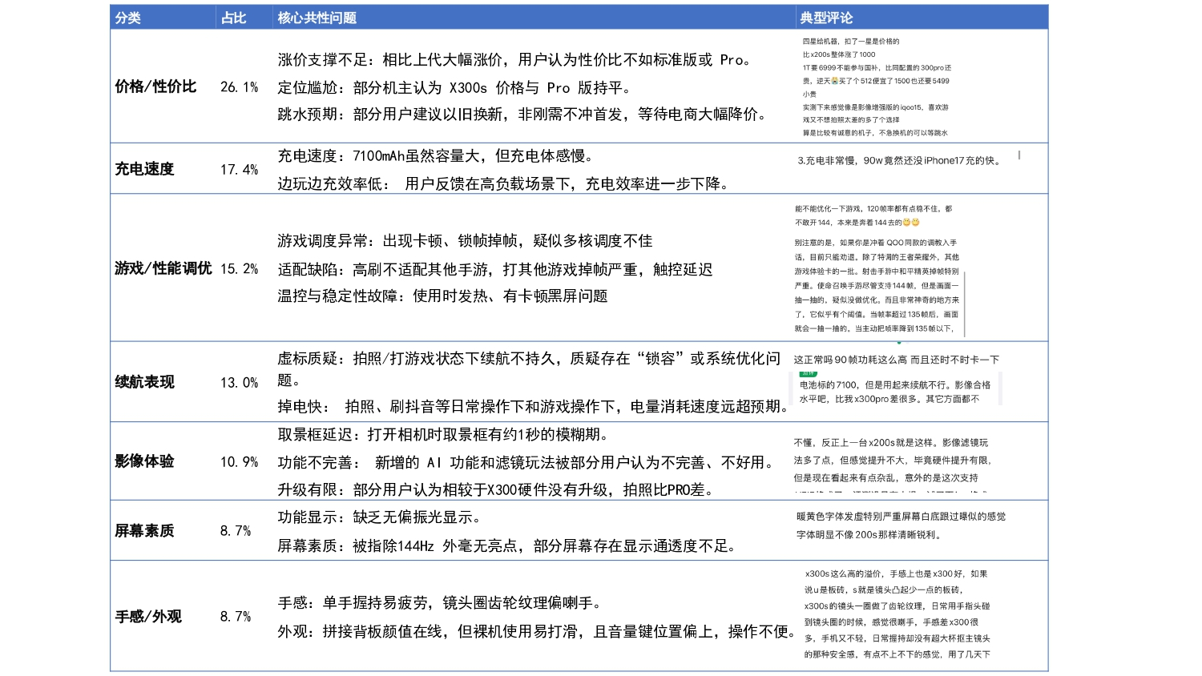Click the line starting 边玩边充效率低
The height and width of the screenshot is (676, 1202).
coord(503,184)
